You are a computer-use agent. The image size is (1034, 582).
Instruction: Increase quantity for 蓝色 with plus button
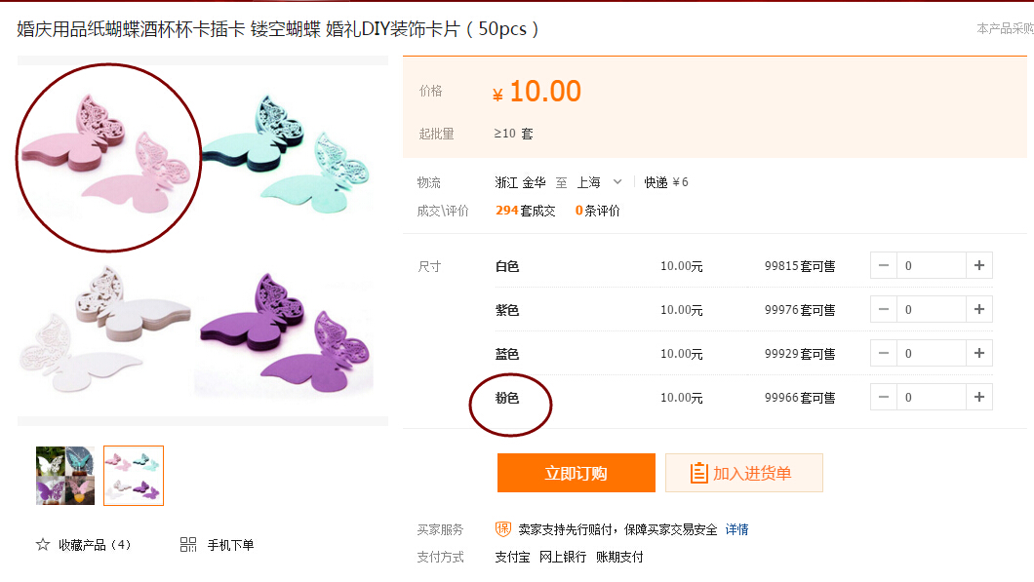[x=979, y=353]
